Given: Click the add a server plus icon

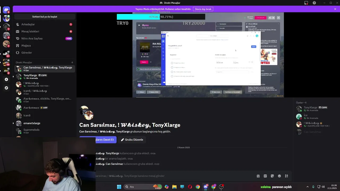Looking at the screenshot, I should [6, 79].
